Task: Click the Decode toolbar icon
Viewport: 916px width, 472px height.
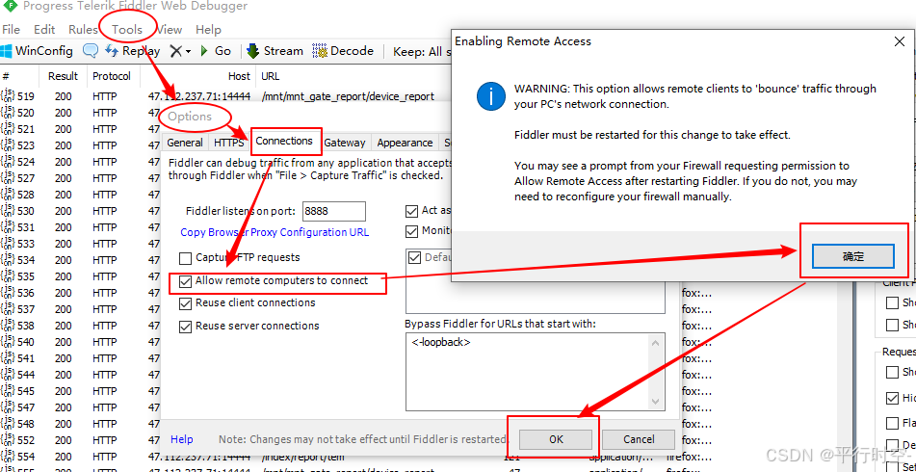Action: (x=320, y=51)
